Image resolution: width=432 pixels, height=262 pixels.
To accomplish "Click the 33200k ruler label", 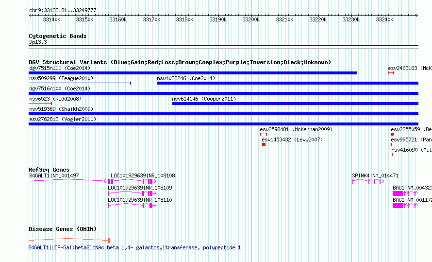I will (x=251, y=19).
